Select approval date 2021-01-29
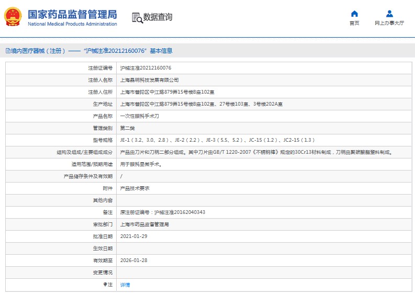The width and height of the screenshot is (415, 295). 133,236
